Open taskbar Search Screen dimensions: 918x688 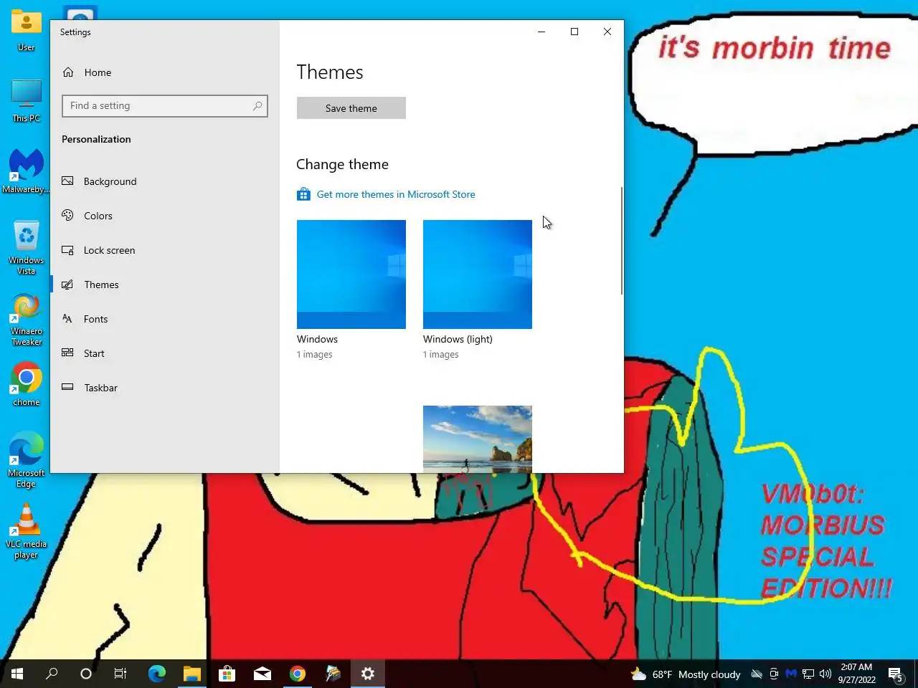(52, 674)
